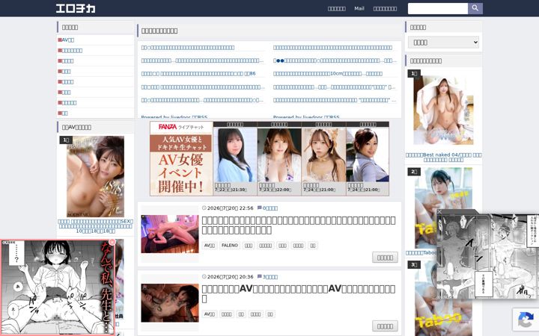Click the rank 3 badge in right sidebar ranking
The height and width of the screenshot is (336, 539).
click(414, 264)
